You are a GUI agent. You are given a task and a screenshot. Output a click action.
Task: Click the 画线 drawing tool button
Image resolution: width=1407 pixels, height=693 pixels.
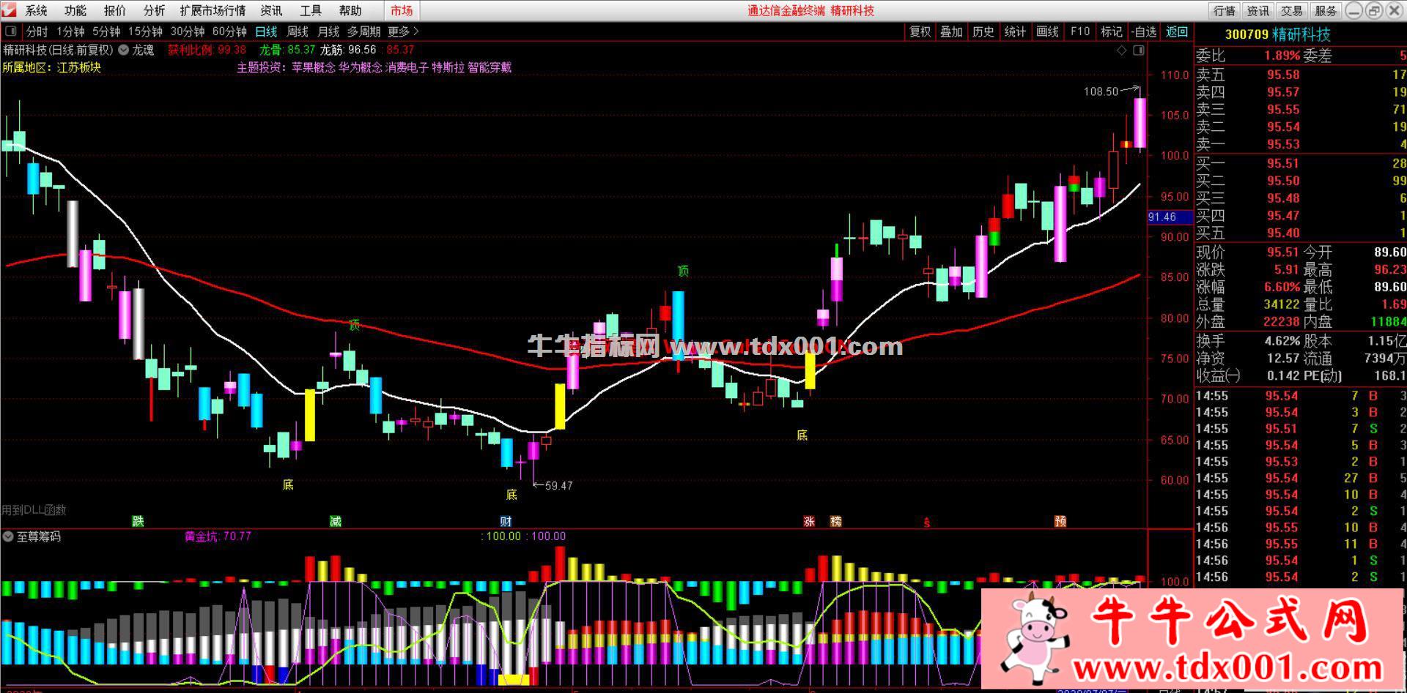click(1047, 31)
